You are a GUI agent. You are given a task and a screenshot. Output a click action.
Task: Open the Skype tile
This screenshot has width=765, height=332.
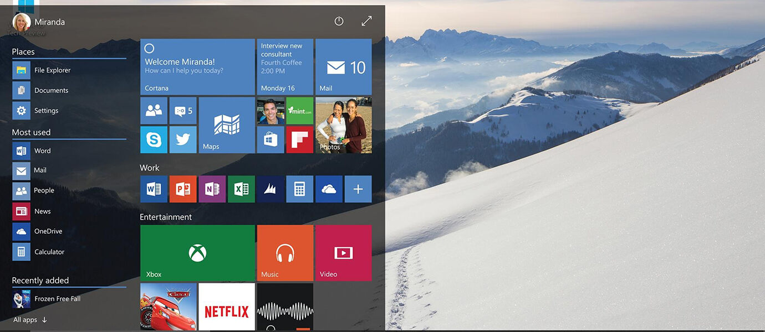point(154,139)
